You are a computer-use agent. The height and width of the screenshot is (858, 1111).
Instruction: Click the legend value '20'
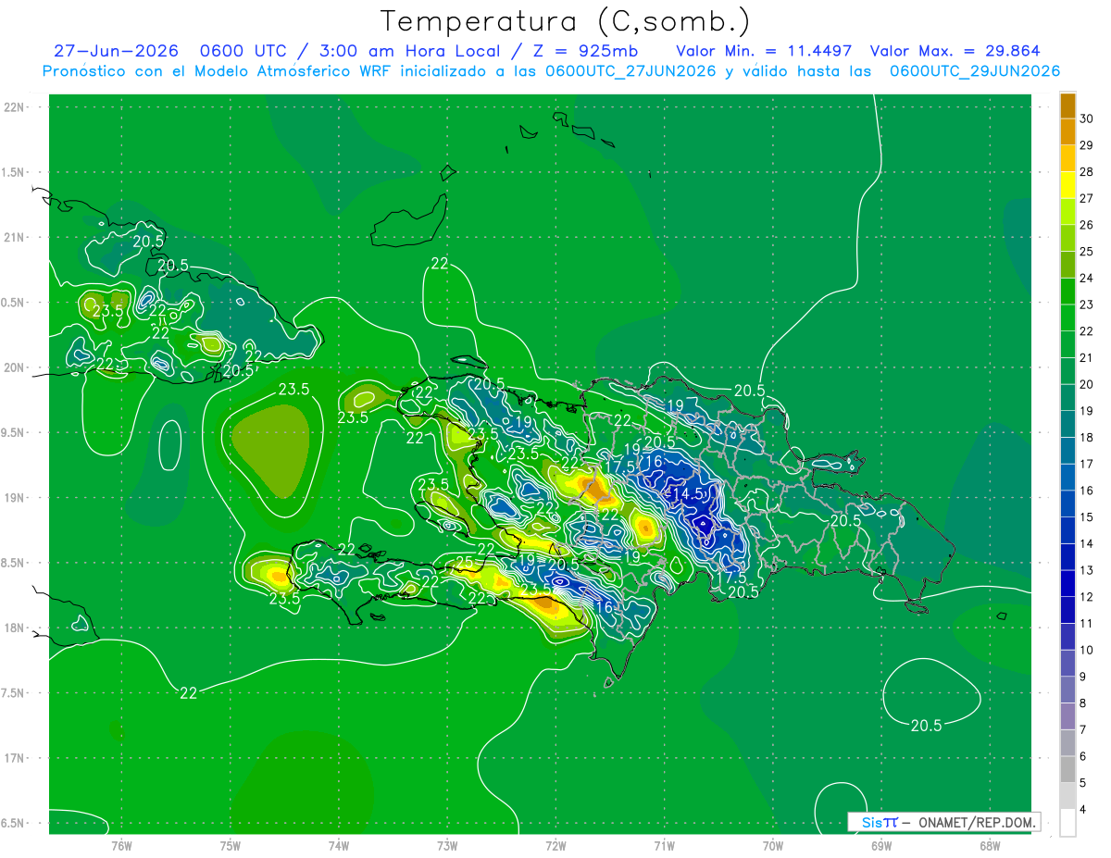1087,384
